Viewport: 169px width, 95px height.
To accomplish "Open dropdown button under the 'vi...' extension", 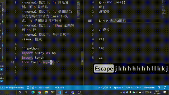I will pos(2,81).
